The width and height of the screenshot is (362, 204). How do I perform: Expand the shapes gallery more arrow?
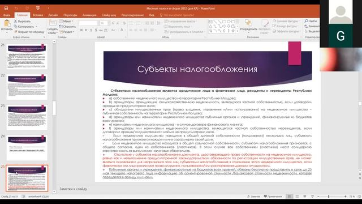(238, 31)
